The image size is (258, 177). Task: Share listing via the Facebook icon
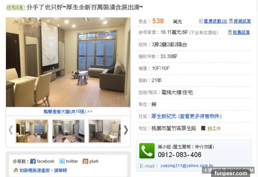33,161
